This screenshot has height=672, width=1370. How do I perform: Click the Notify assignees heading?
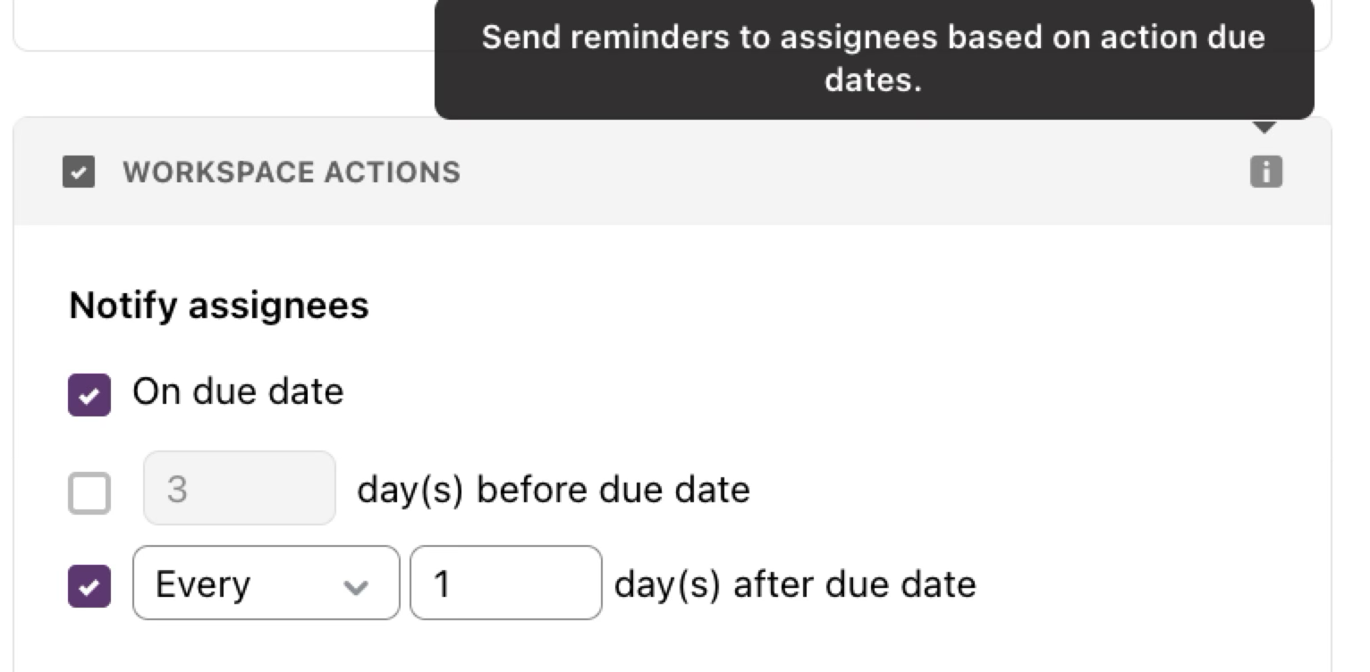pos(219,306)
